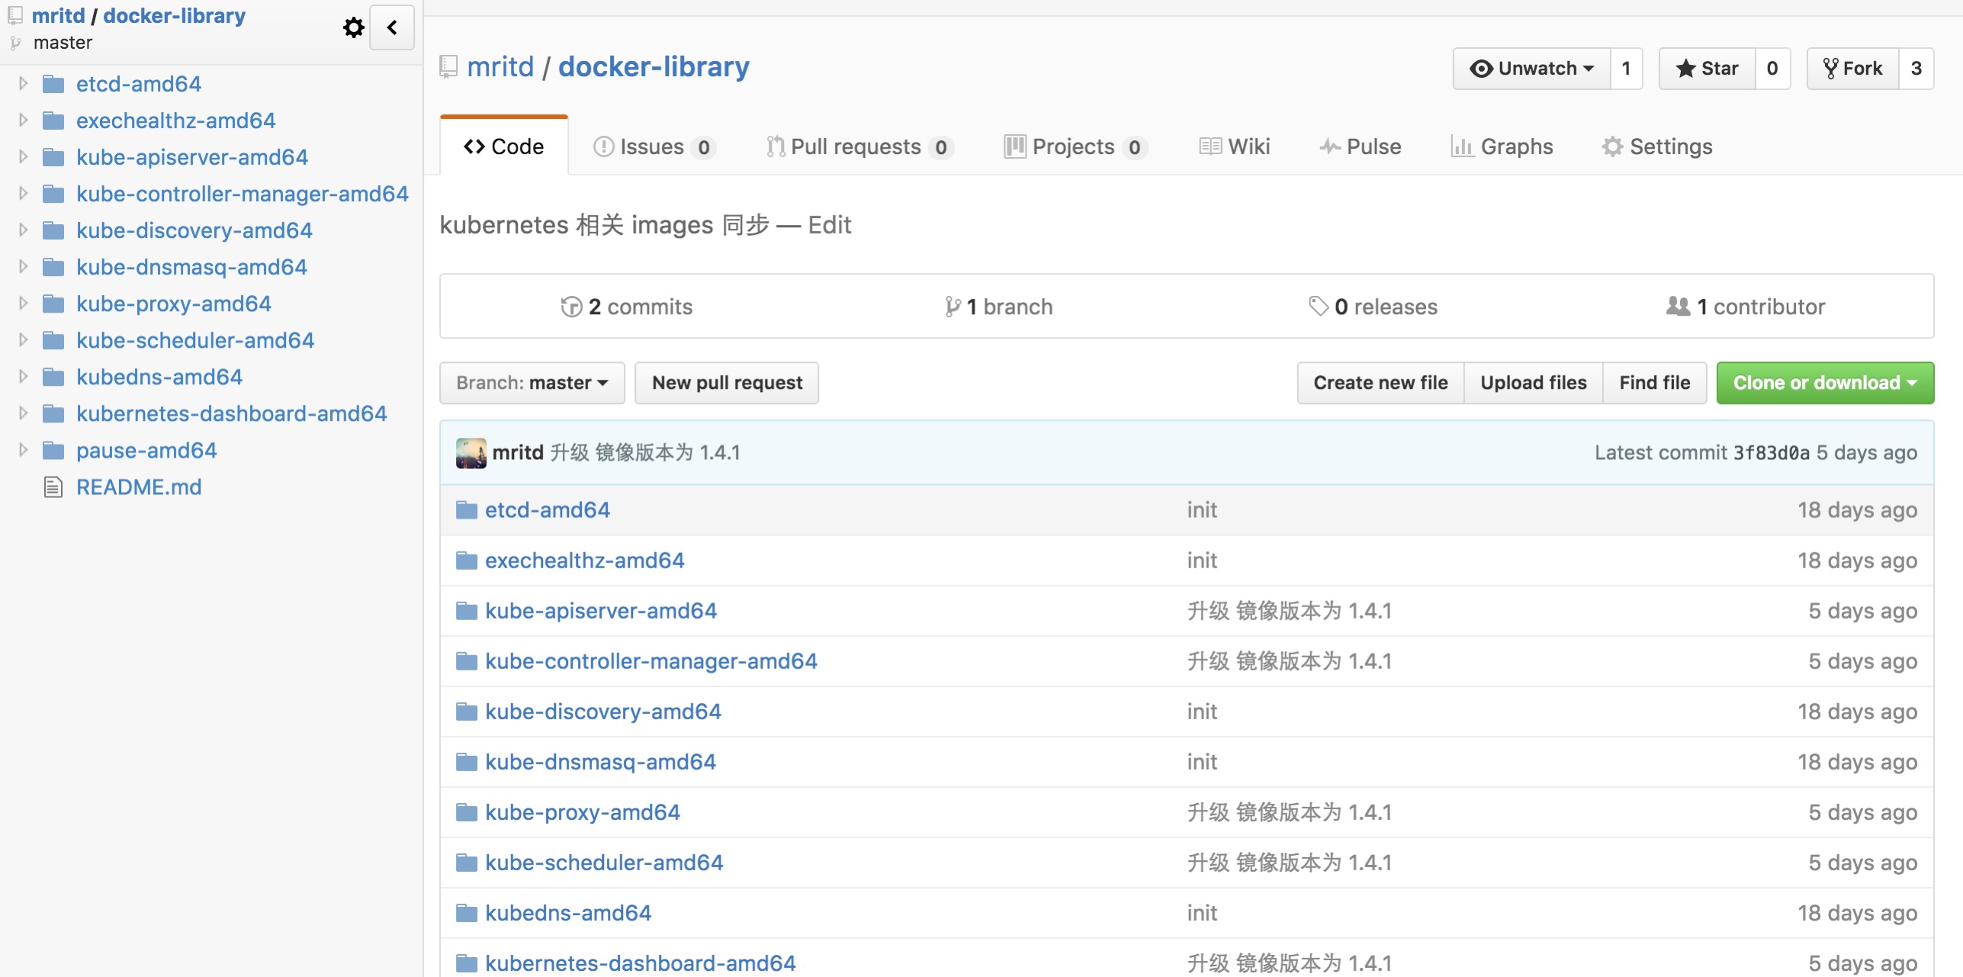
Task: Open the latest commit message 升级 镜像版本为 1.4.1
Action: coord(645,452)
